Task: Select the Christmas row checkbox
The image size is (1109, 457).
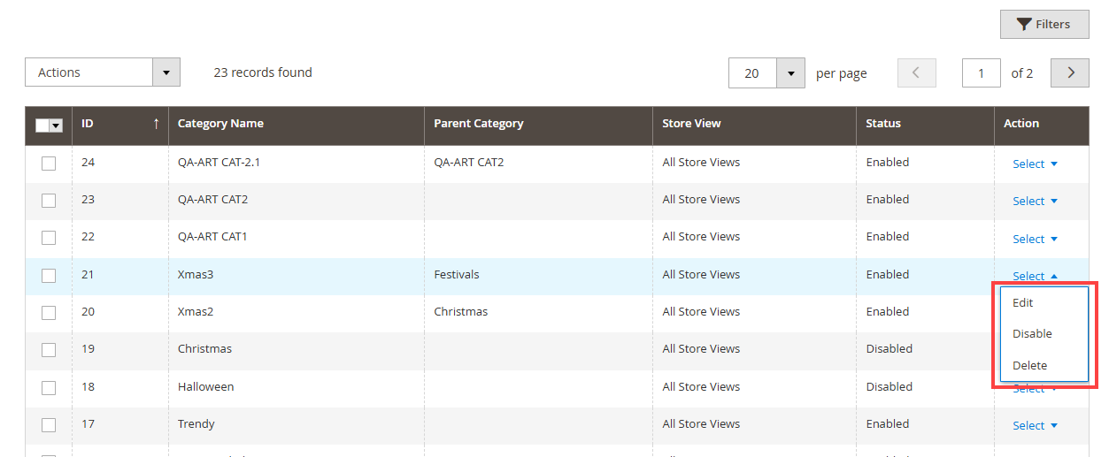Action: (x=49, y=350)
